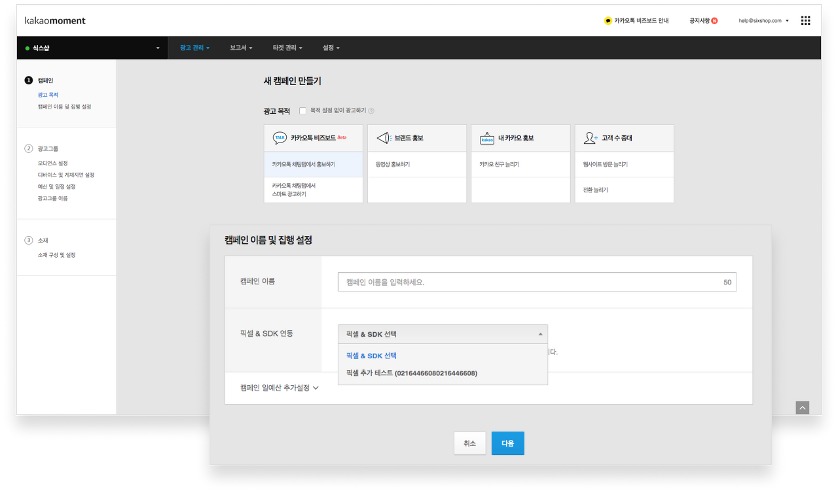Select 오디언스 설정 in sidebar
This screenshot has height=493, width=838.
[x=52, y=163]
